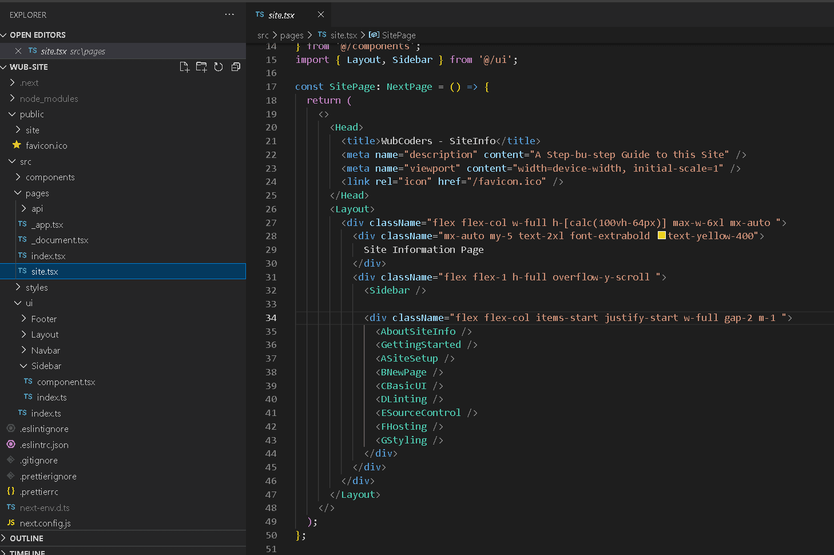The height and width of the screenshot is (555, 834).
Task: Open next.config.js file
Action: point(45,523)
